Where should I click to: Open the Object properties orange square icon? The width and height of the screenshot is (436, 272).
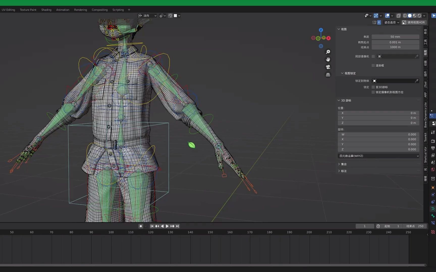click(x=433, y=188)
